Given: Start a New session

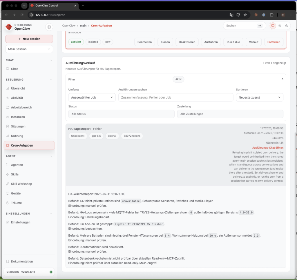Looking at the screenshot, I should 29,39.
